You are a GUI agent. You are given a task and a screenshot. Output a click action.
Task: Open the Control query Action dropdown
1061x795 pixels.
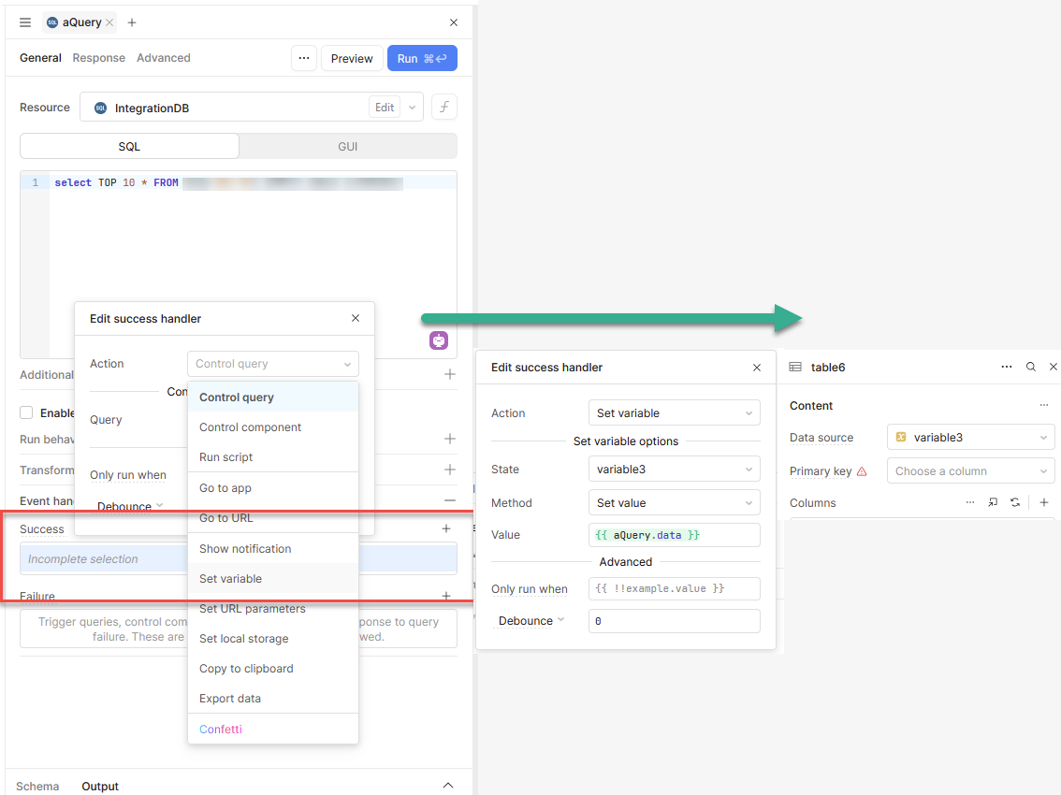(272, 364)
